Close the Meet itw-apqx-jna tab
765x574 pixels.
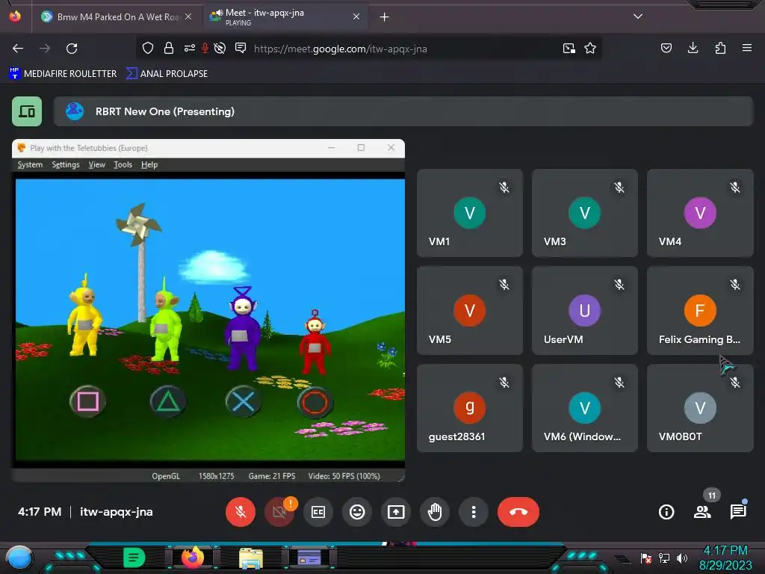356,17
